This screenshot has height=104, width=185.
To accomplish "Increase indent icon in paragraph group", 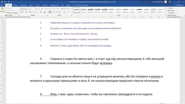I will coord(64,9).
